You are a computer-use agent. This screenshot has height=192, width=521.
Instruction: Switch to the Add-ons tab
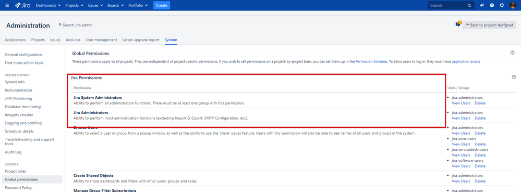73,40
